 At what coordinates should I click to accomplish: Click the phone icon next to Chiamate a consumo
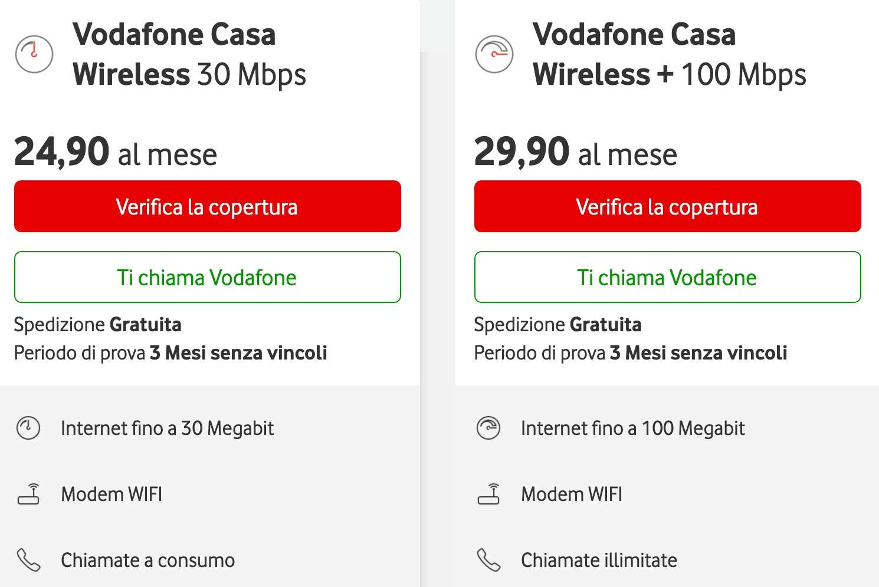coord(28,560)
